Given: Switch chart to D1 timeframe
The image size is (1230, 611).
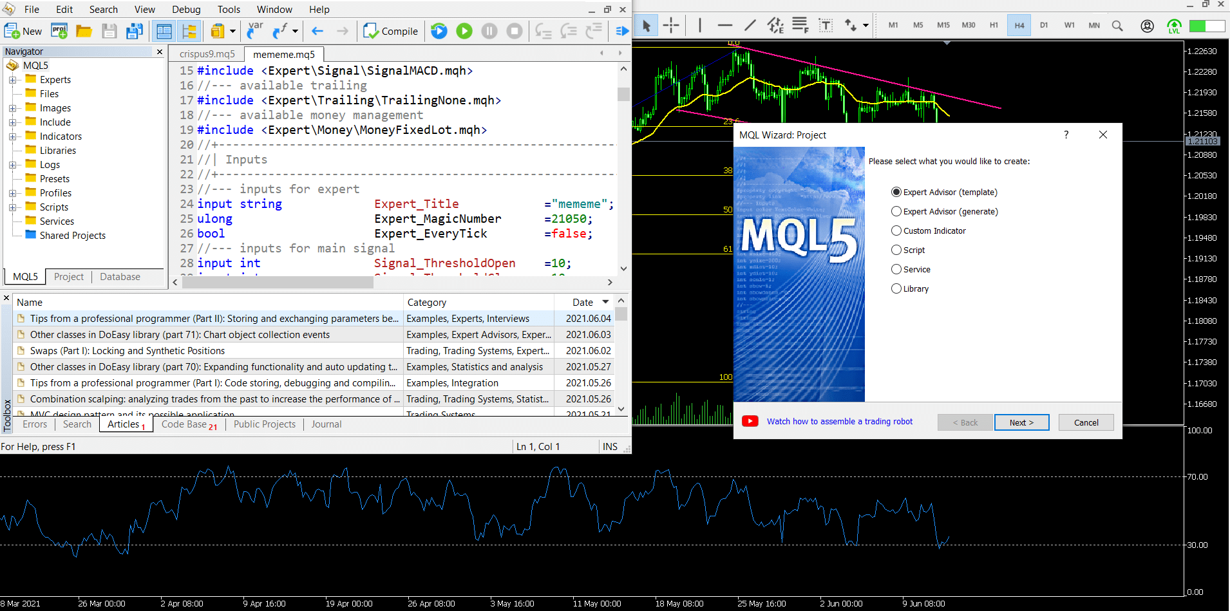Looking at the screenshot, I should coord(1044,25).
